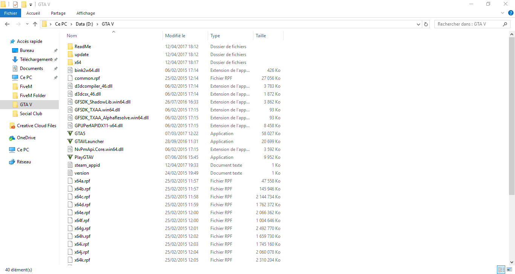Screen dimensions: 515x274
Task: Switch to details view layout icon
Action: [501, 269]
